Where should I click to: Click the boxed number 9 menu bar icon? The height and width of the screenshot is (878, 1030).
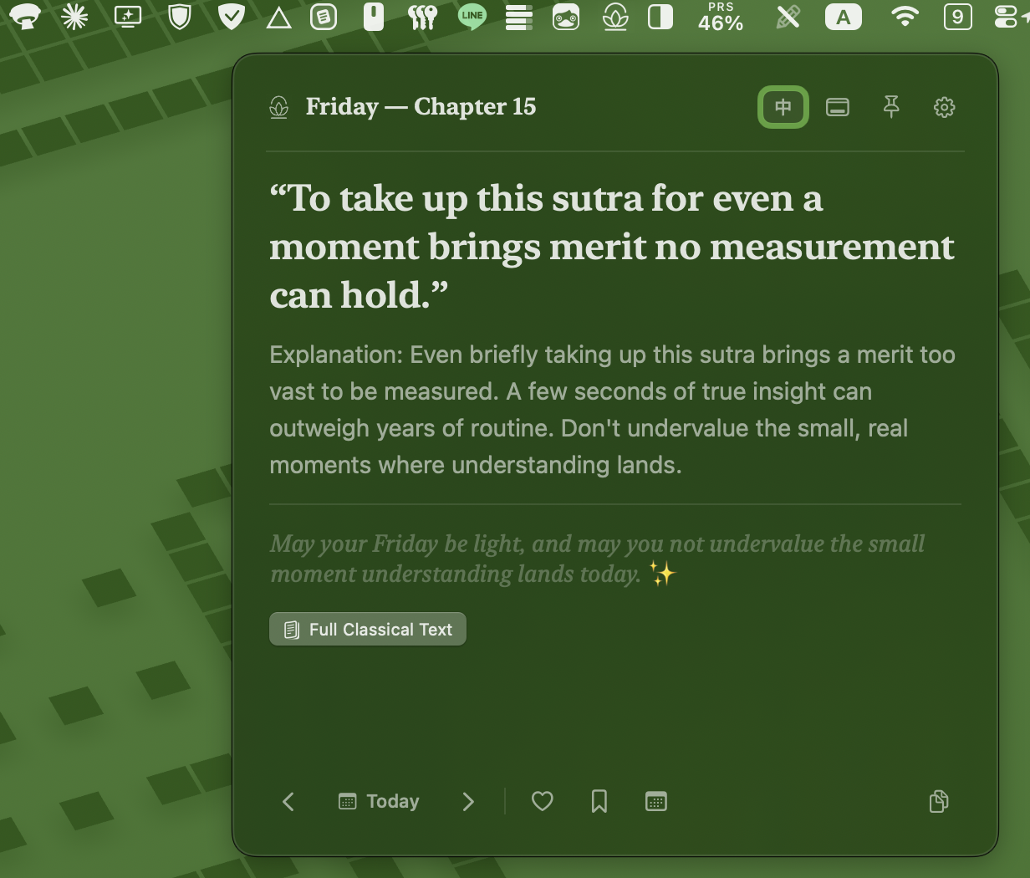coord(957,17)
